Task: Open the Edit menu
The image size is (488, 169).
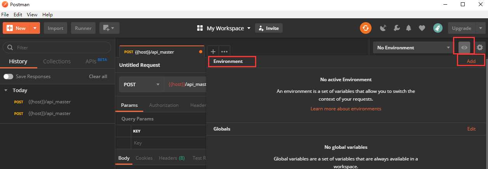Action: coord(18,15)
